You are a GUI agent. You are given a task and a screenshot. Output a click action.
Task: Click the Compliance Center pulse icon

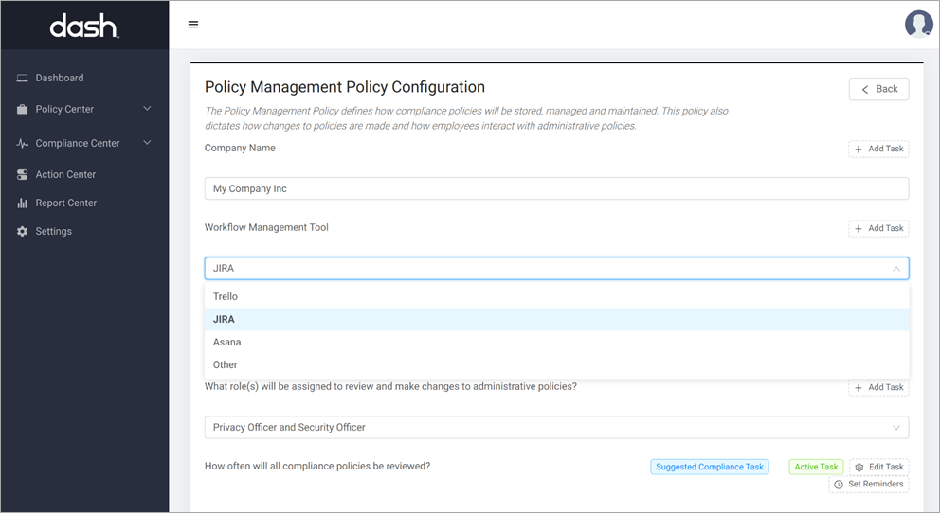tap(23, 143)
